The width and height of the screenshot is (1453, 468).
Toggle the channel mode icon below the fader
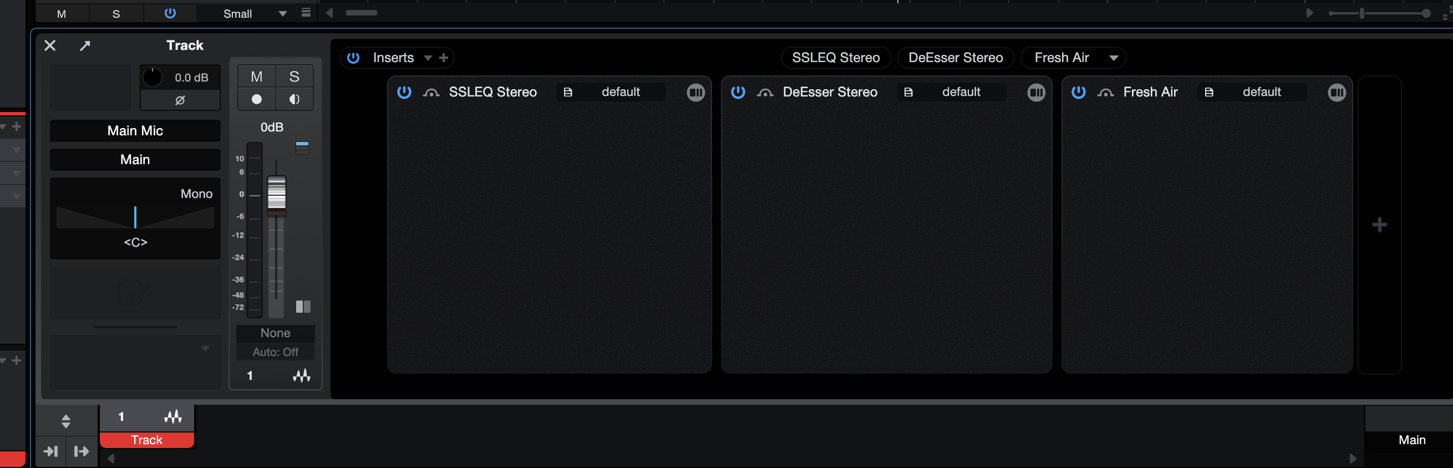[303, 307]
